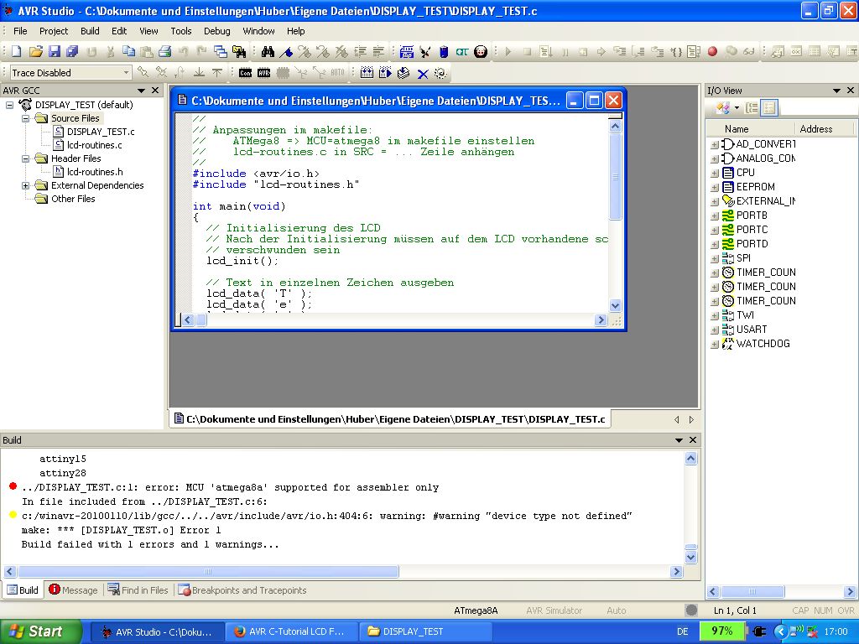
Task: Expand the USART node in I/O View
Action: coord(715,330)
